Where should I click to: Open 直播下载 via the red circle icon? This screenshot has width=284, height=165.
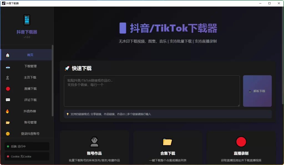[8, 88]
